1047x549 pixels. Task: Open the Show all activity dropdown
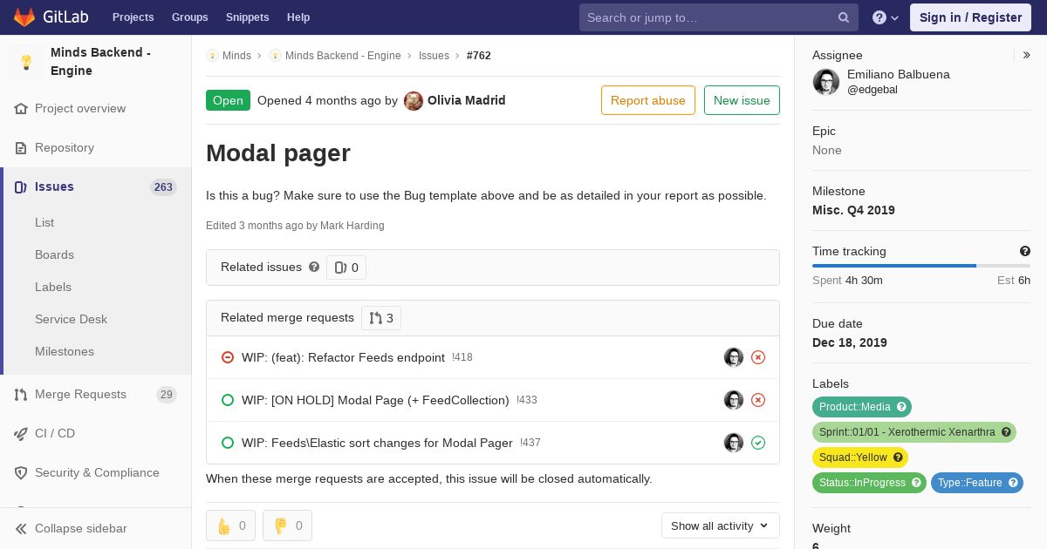pos(721,525)
